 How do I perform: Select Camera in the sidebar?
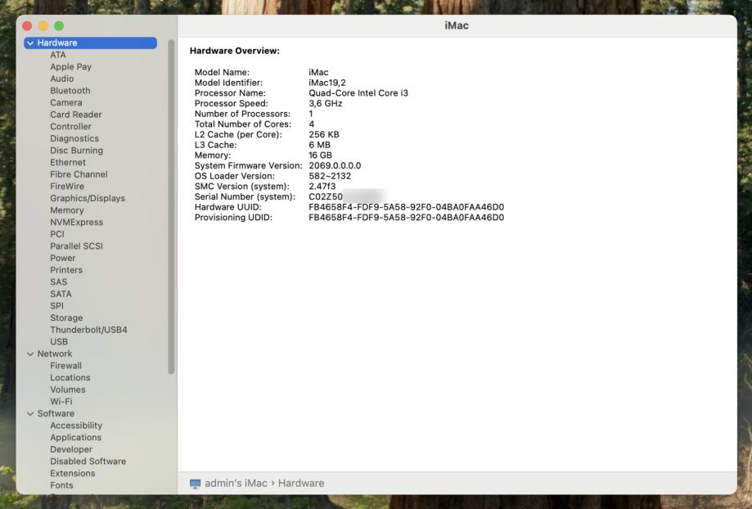click(x=66, y=102)
